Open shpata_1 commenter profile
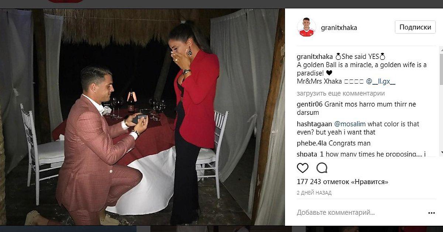443x232 pixels. (x=310, y=154)
